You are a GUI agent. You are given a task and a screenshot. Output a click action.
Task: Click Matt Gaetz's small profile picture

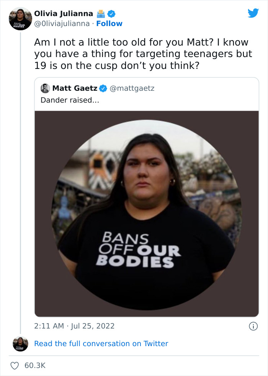pos(46,88)
